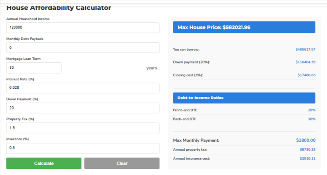Click the Max House Price banner
The height and width of the screenshot is (175, 327).
244,27
